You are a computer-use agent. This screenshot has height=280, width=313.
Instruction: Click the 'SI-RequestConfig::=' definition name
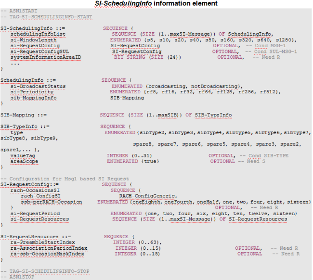(29, 184)
